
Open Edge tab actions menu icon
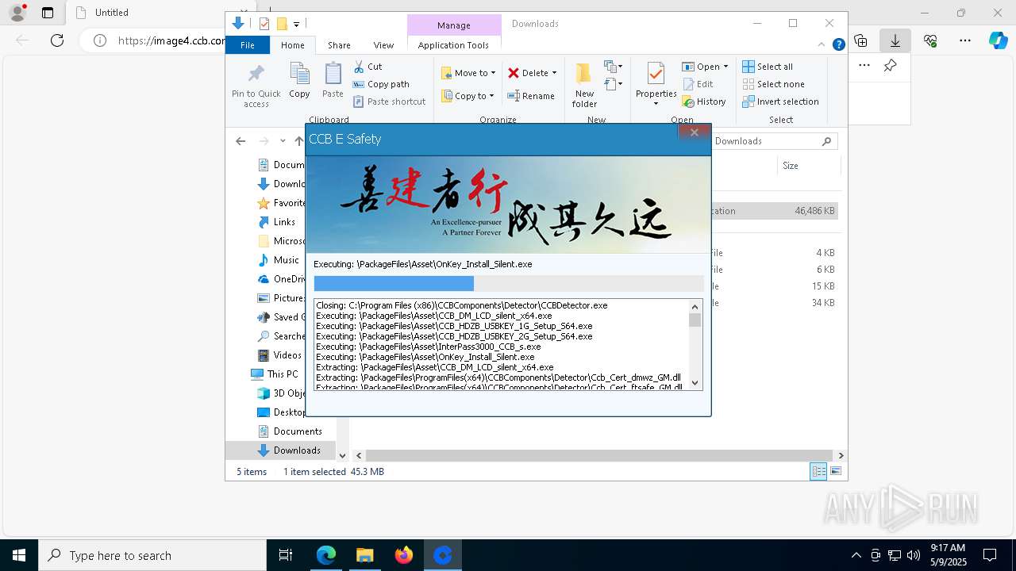(48, 13)
